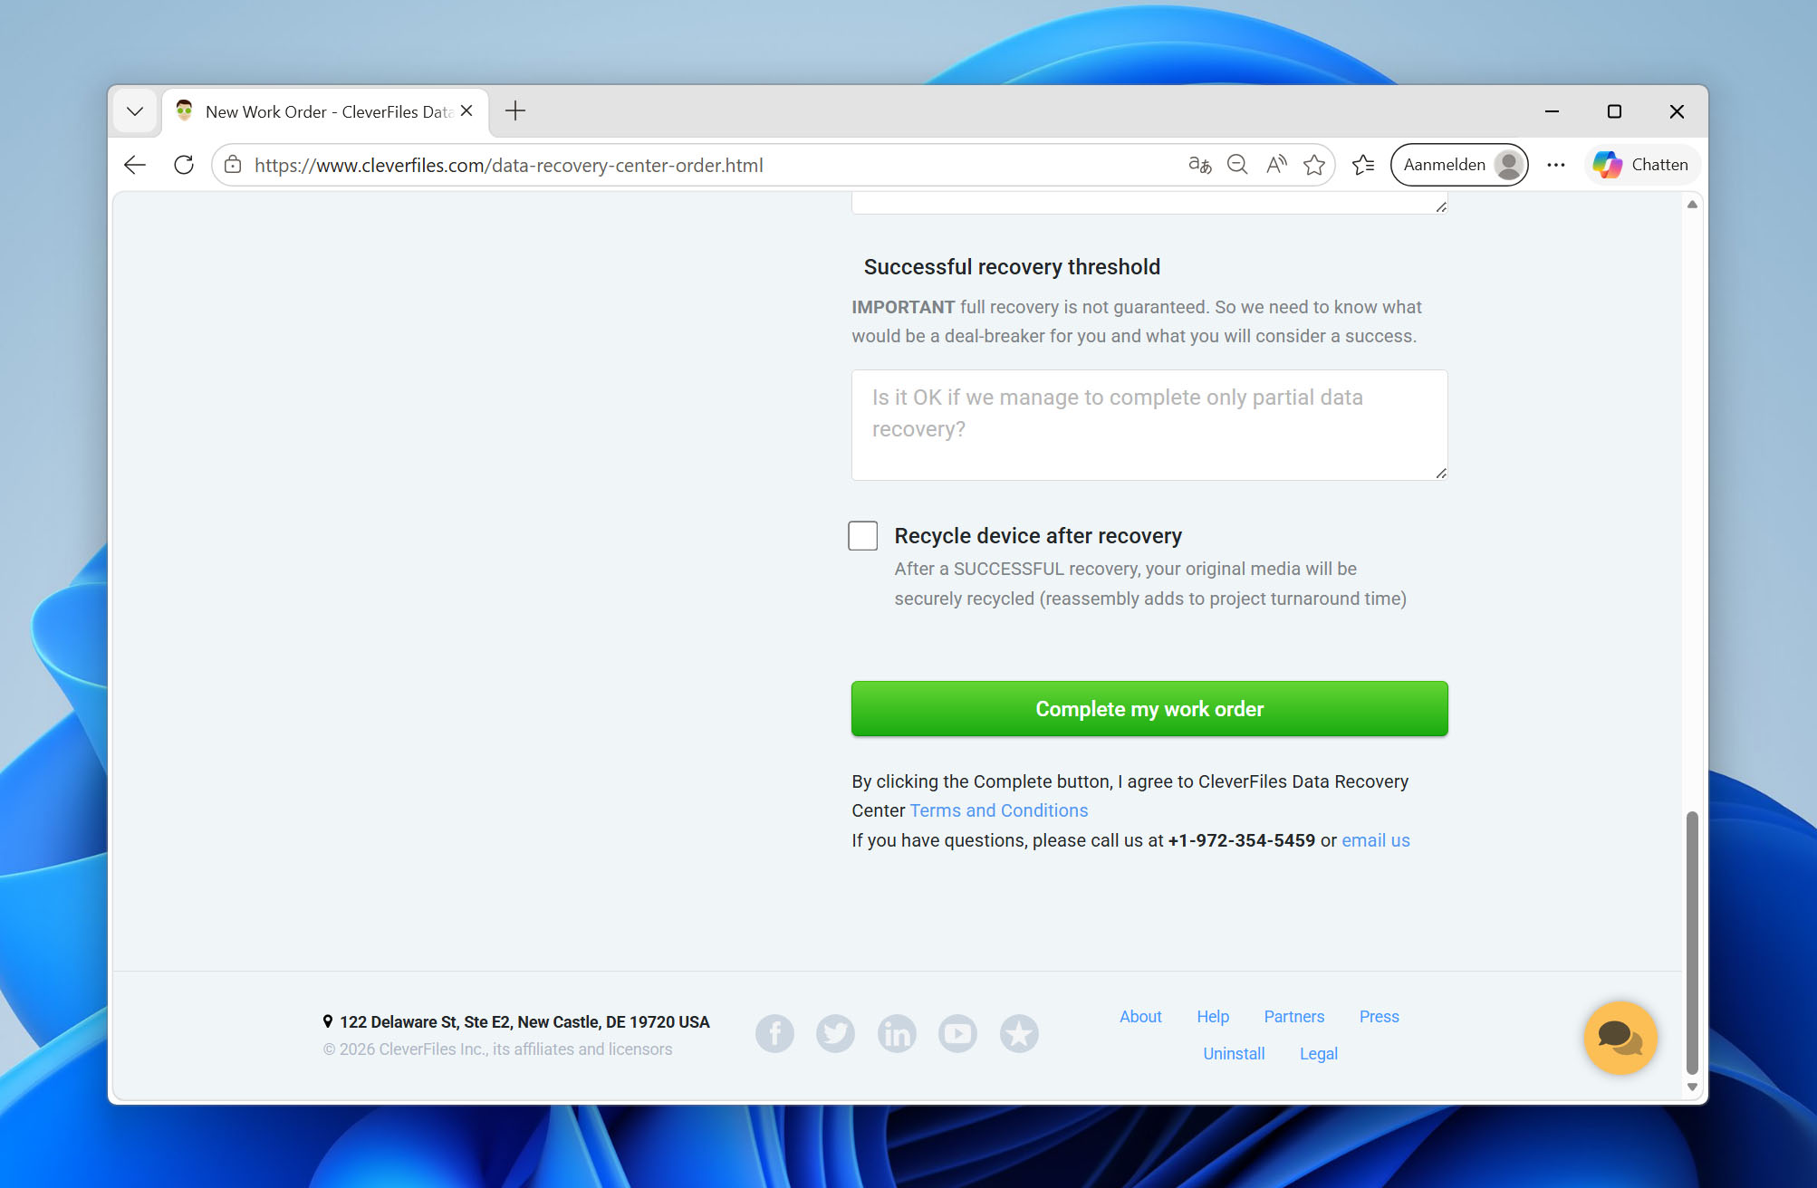
Task: Open the favorites list icon
Action: (1363, 165)
